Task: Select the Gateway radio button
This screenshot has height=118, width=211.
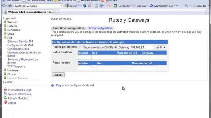Action: (x=116, y=47)
